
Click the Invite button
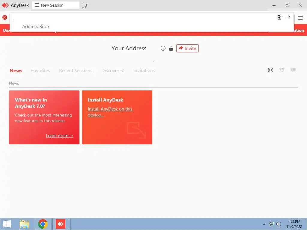pos(187,48)
